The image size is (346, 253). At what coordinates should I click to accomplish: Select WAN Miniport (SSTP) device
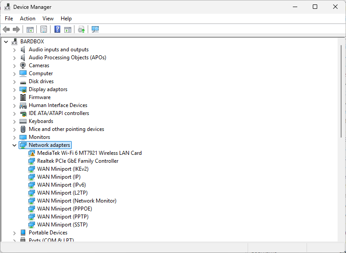(62, 224)
